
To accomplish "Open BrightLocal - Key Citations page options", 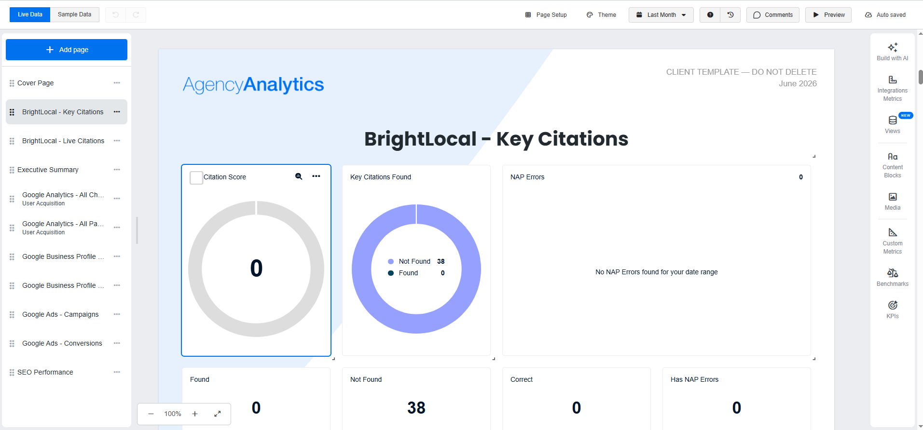I will tap(117, 112).
